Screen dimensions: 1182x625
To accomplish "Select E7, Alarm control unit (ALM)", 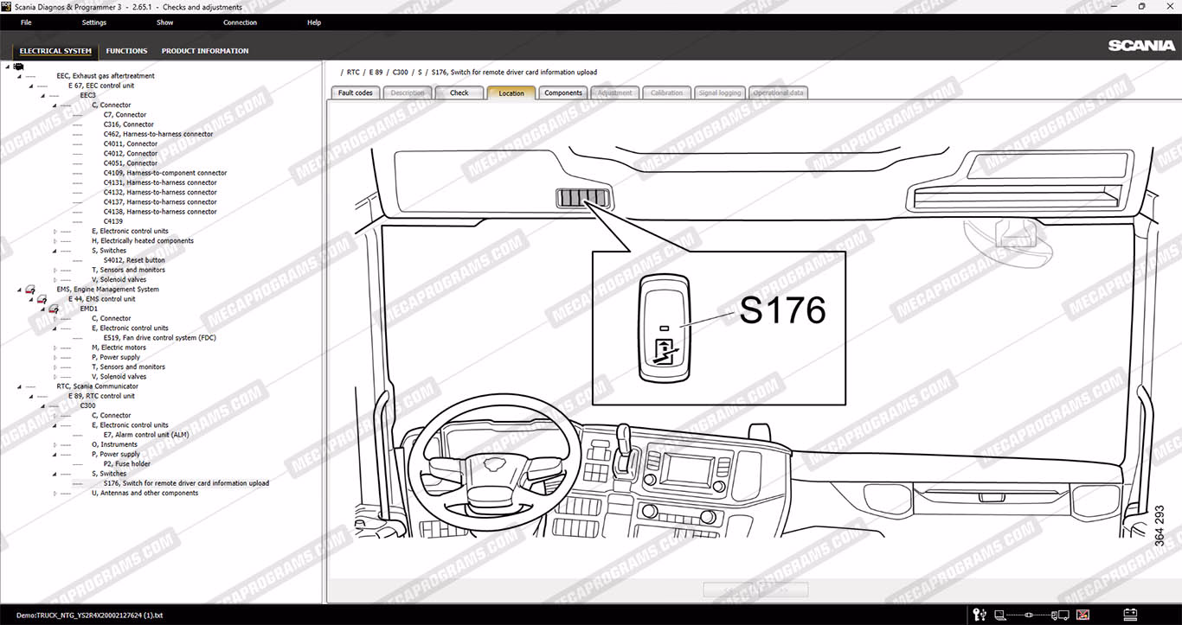I will tap(146, 435).
